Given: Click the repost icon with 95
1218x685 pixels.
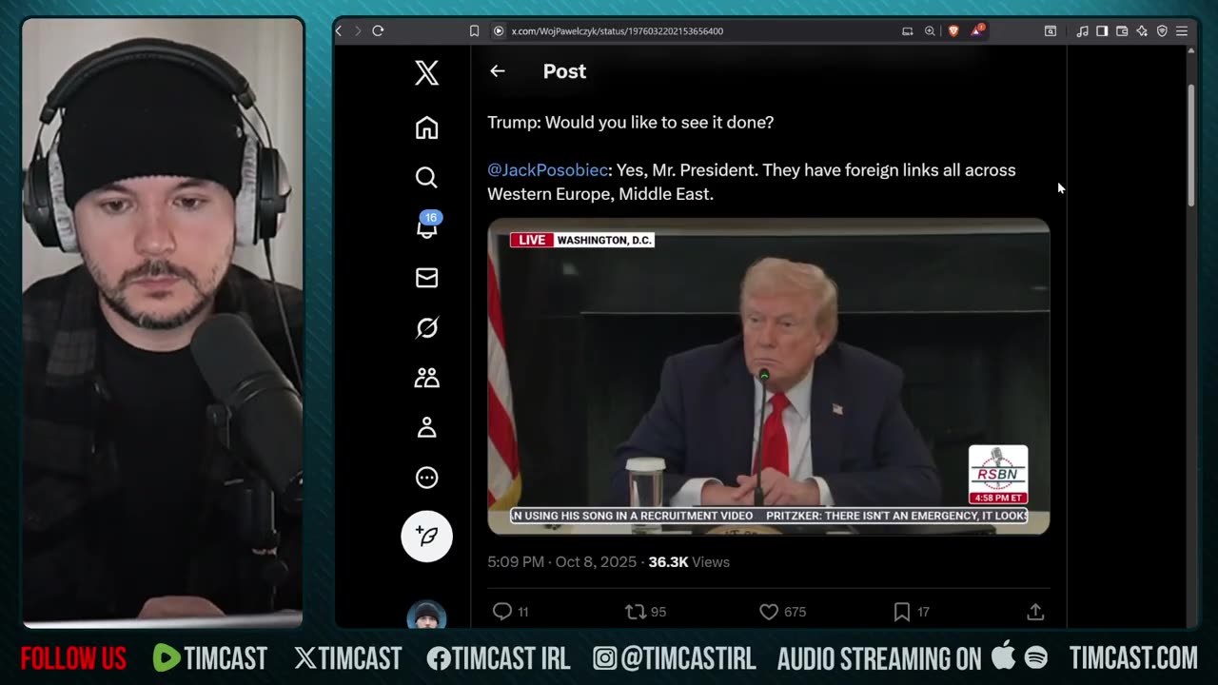Looking at the screenshot, I should coord(635,612).
